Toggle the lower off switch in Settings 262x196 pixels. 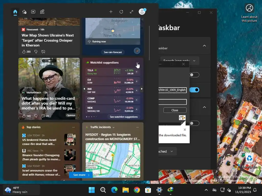coord(194,123)
